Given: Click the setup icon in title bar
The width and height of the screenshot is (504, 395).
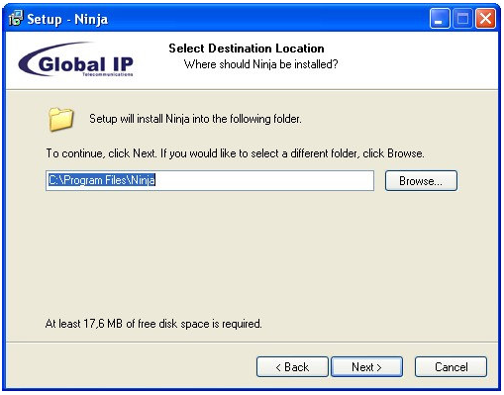Looking at the screenshot, I should pos(16,18).
